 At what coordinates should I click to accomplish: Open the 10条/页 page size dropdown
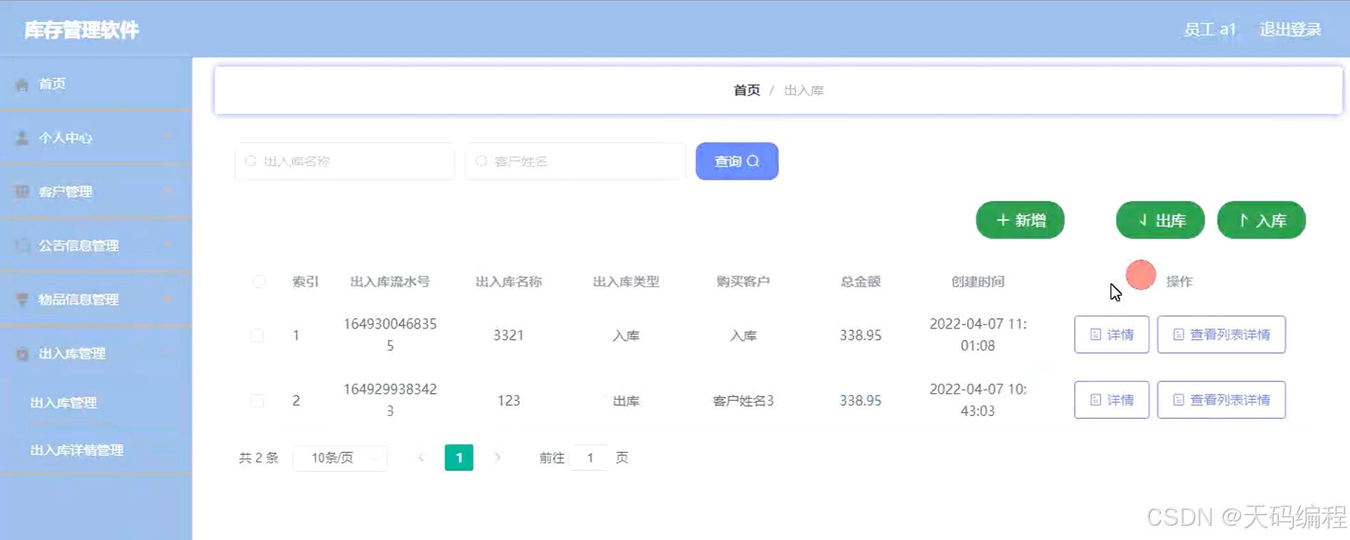coord(340,458)
